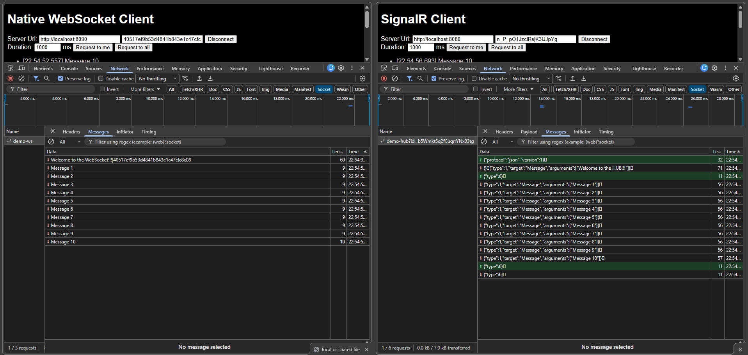The width and height of the screenshot is (748, 355).
Task: Open the No throttling dropdown in right DevTools
Action: pyautogui.click(x=531, y=78)
